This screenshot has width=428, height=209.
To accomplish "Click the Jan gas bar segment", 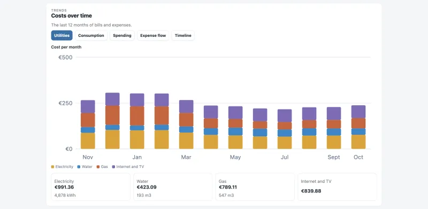I will [137, 115].
